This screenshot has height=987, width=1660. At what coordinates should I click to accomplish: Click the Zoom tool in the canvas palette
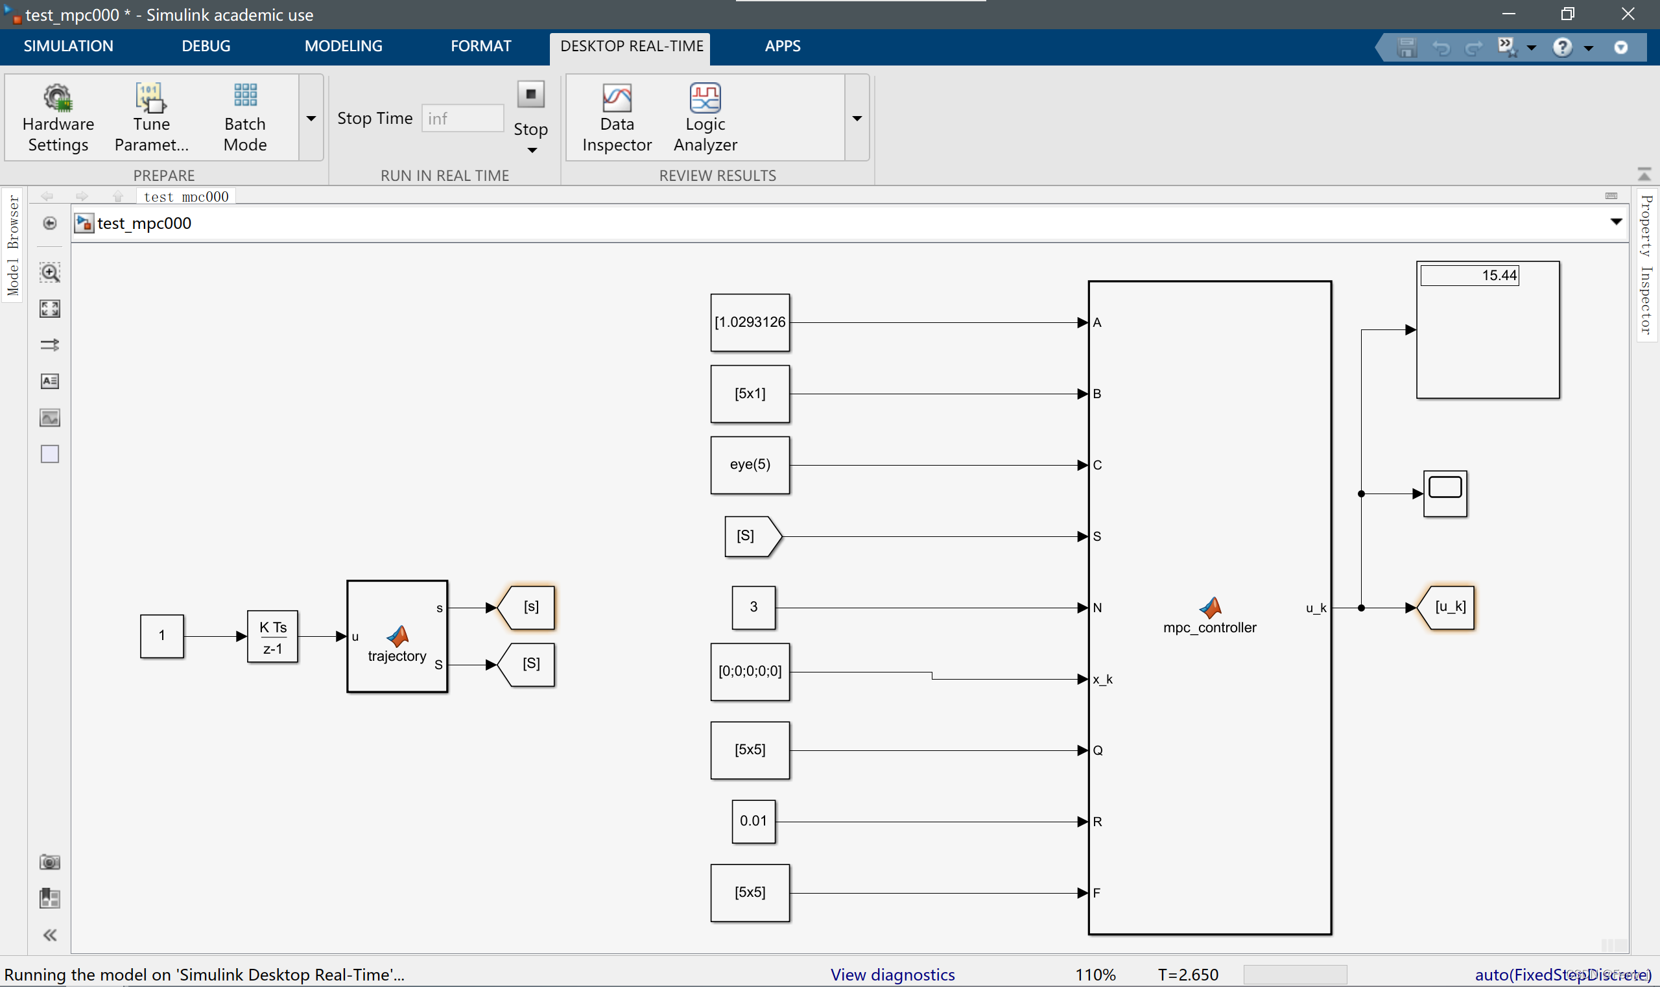(50, 272)
